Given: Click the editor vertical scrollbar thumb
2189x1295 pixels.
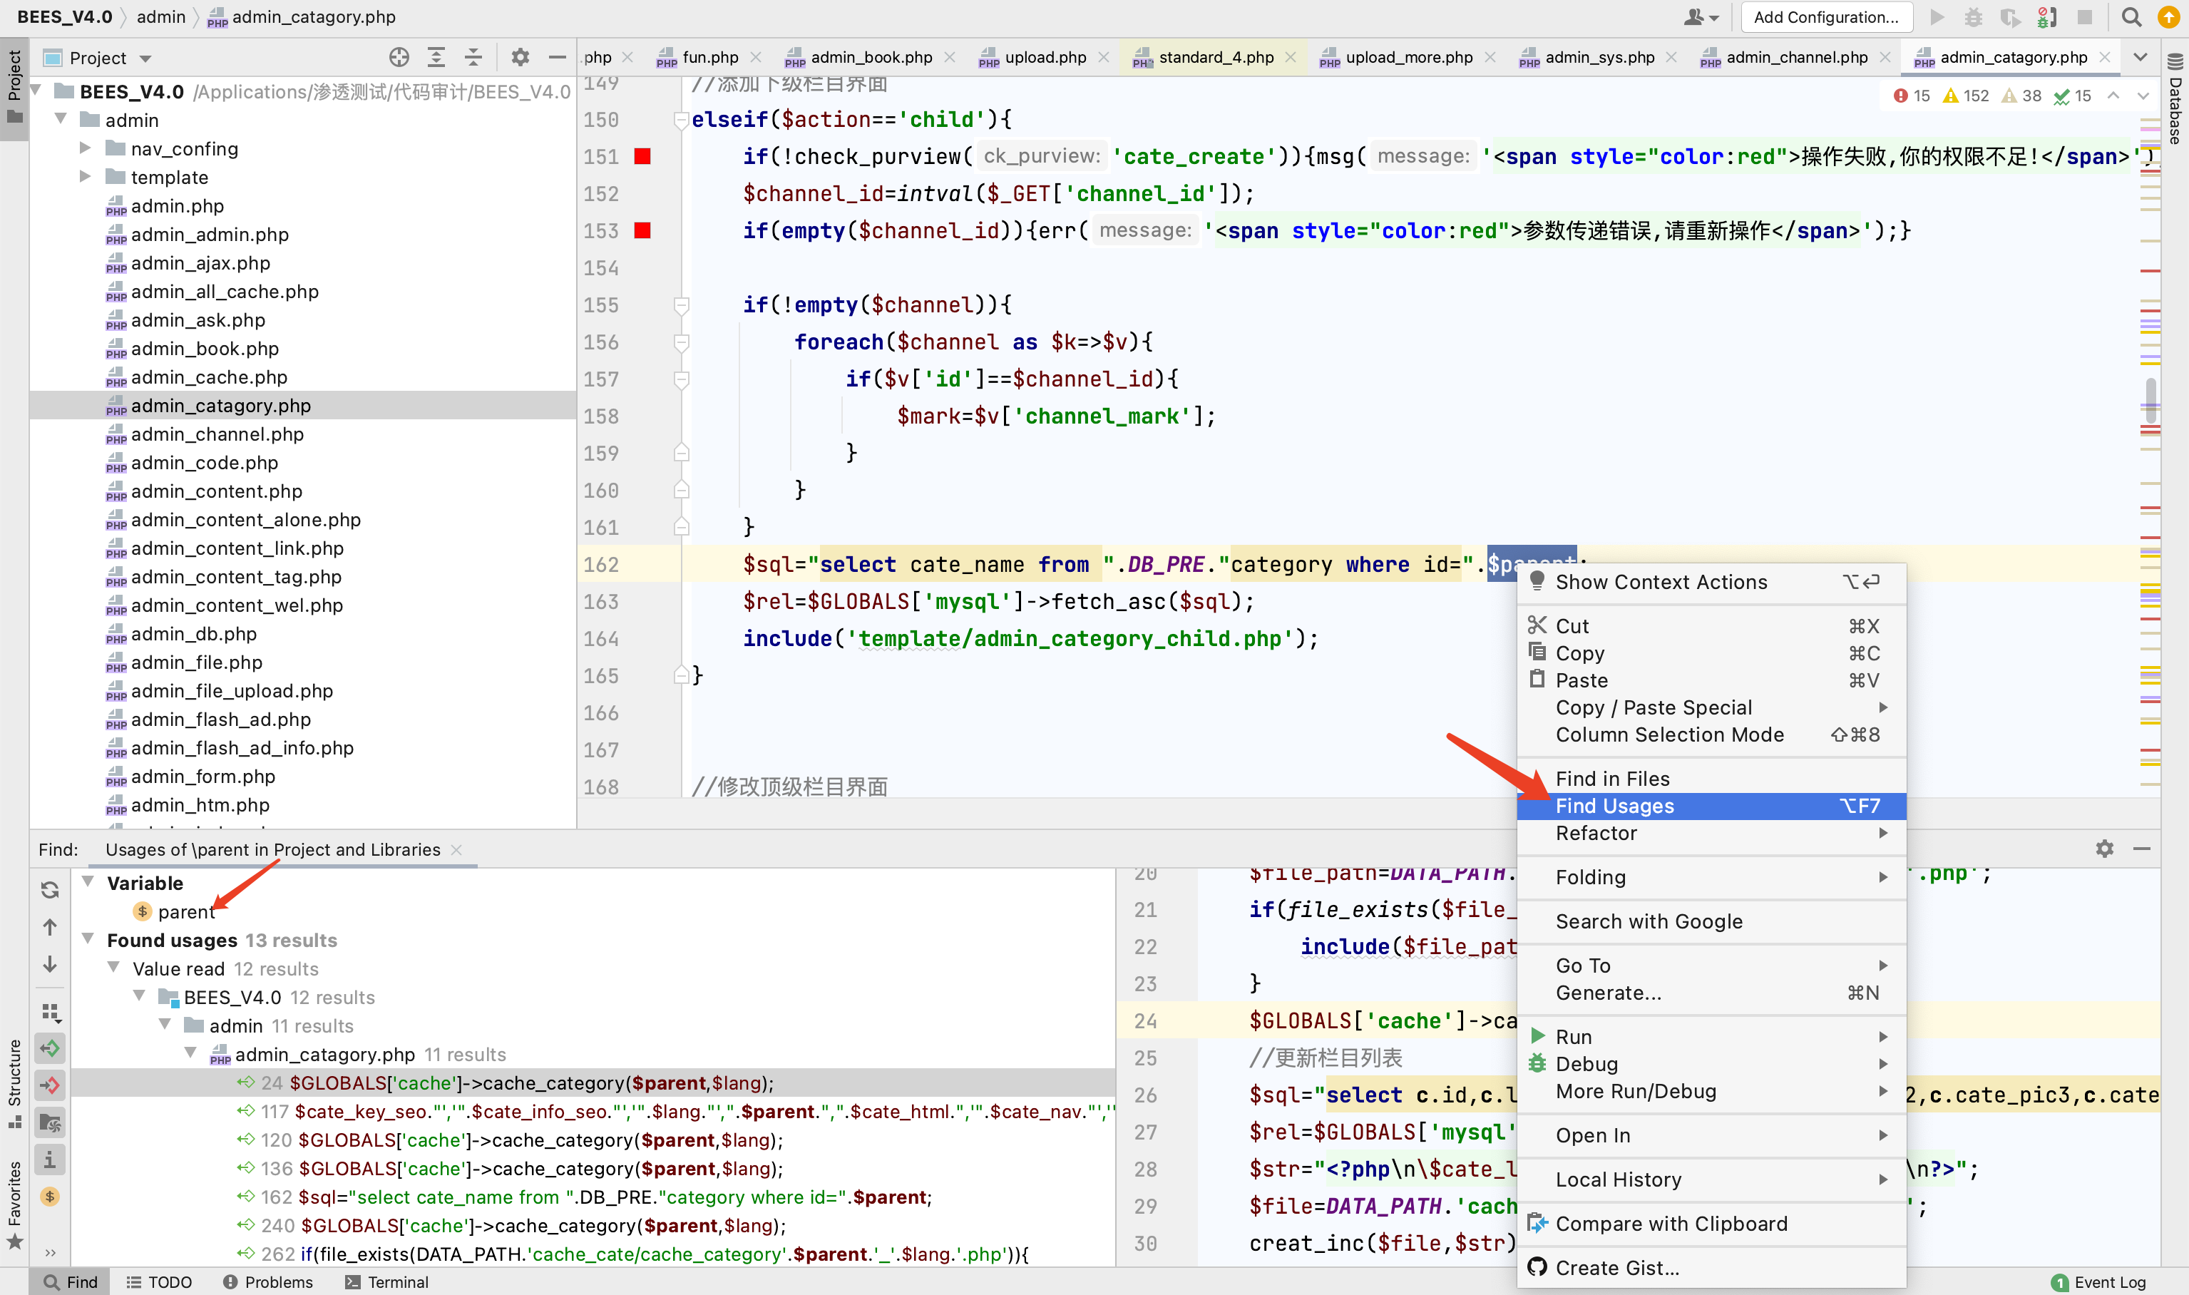Looking at the screenshot, I should (2151, 399).
